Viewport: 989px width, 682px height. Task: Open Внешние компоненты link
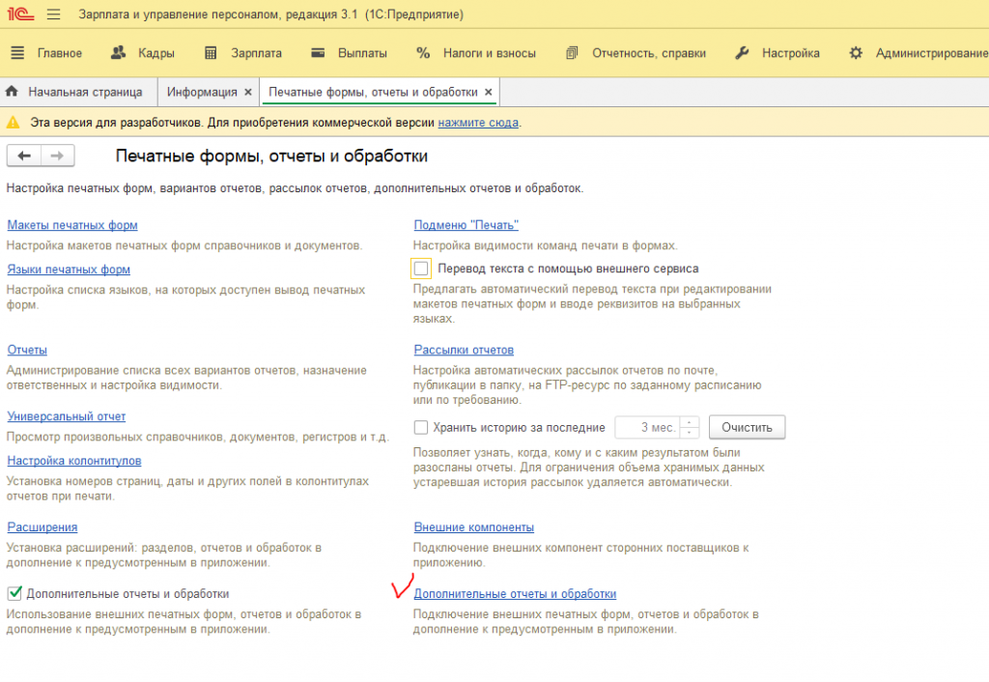click(x=473, y=527)
